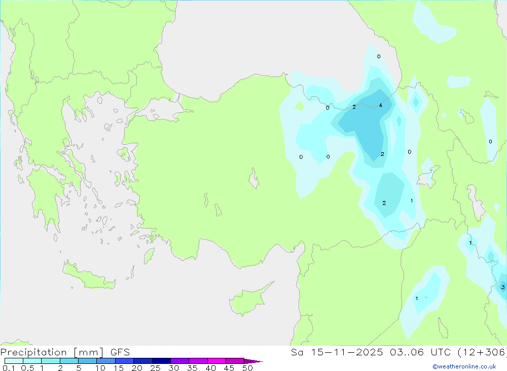Click the legend label '25'
507x371 pixels.
coord(156,368)
